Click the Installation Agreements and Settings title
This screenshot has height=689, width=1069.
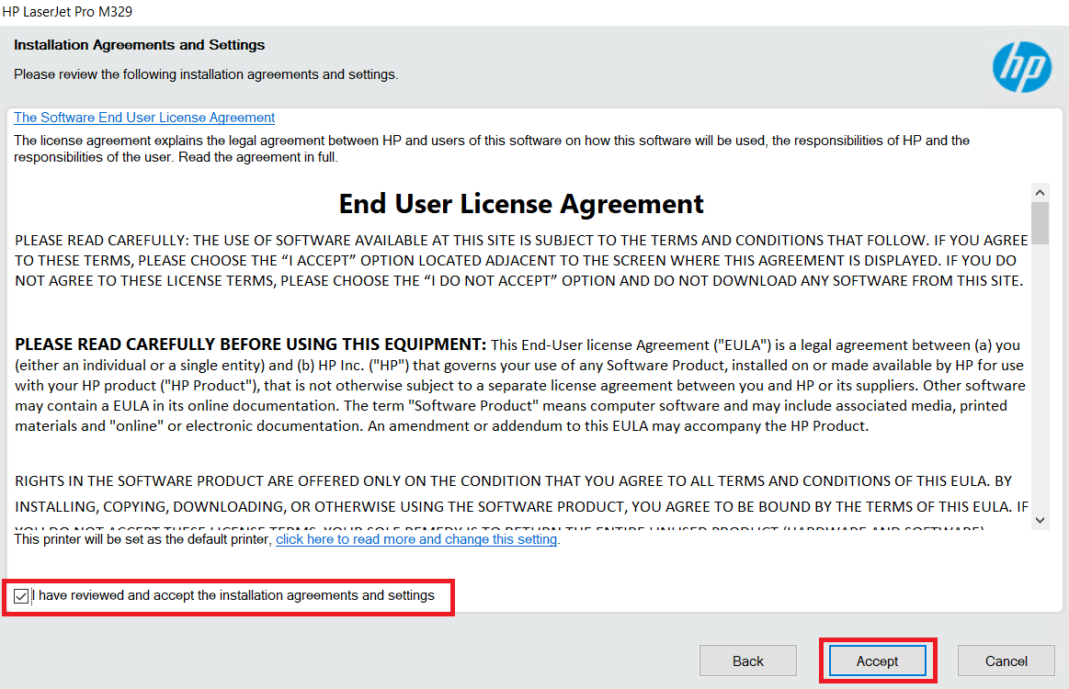(139, 45)
